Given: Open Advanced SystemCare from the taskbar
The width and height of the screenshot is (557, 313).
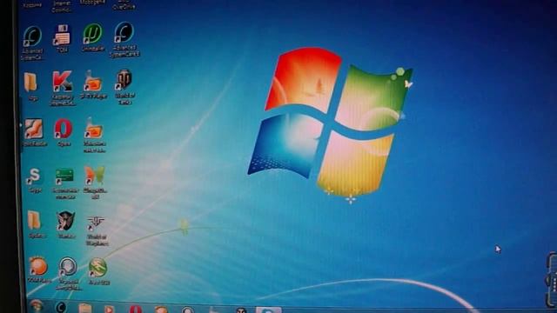Looking at the screenshot, I should tap(61, 307).
